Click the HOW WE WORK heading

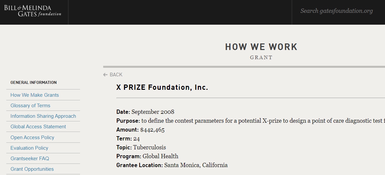261,47
